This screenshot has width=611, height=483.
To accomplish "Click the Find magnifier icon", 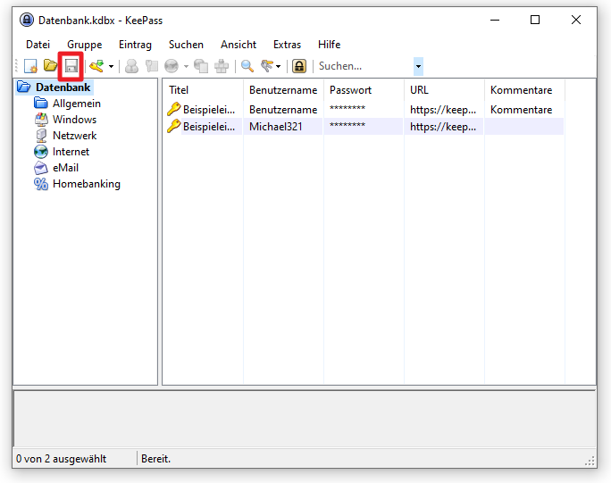I will pyautogui.click(x=247, y=66).
